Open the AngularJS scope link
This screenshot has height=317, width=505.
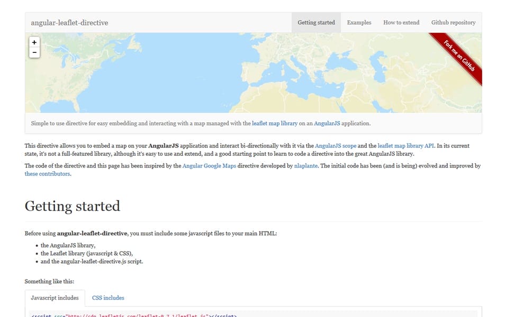(335, 146)
